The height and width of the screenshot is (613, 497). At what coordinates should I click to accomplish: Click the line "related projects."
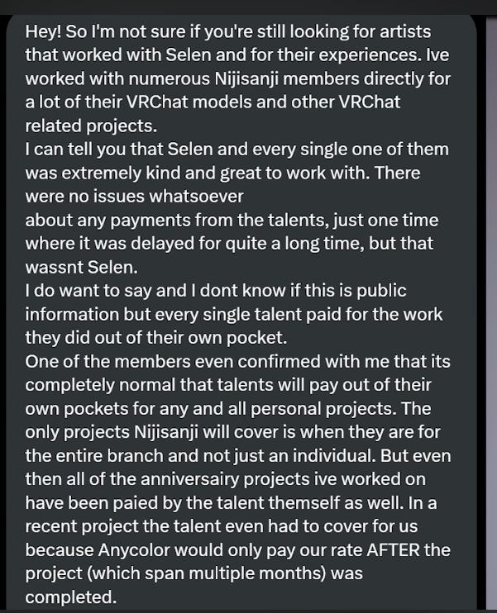(91, 126)
